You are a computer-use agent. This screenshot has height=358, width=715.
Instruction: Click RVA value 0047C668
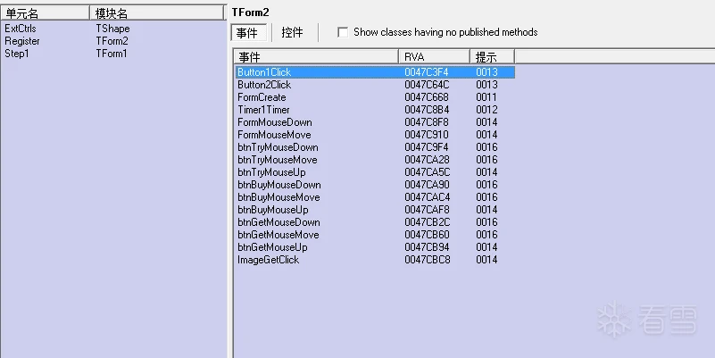click(427, 97)
